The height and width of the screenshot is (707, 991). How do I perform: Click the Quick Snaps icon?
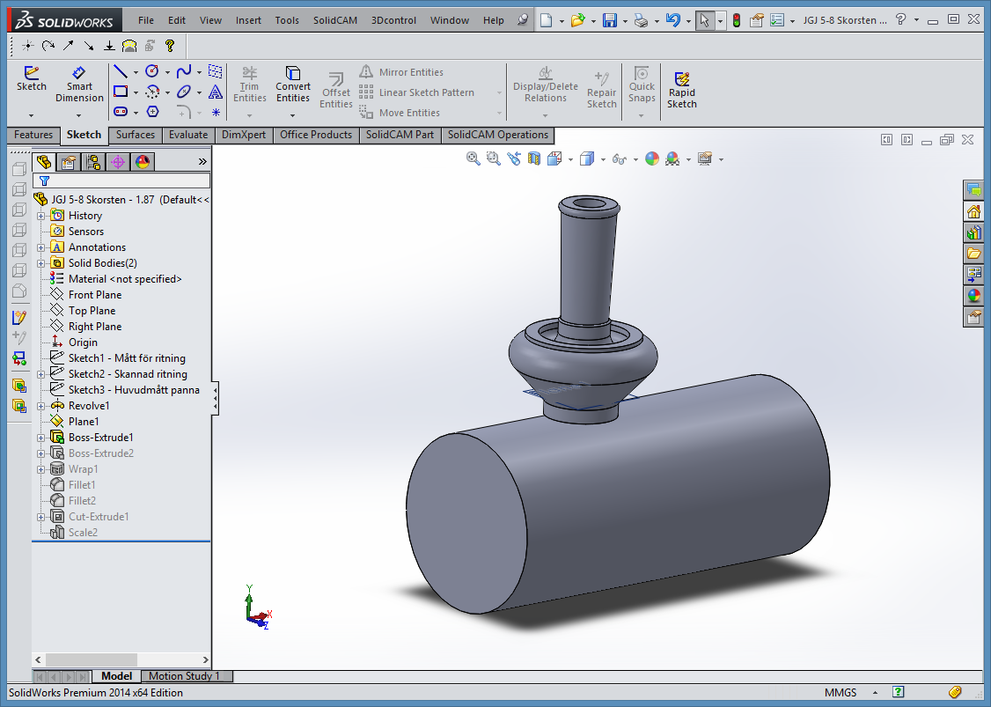pyautogui.click(x=642, y=85)
